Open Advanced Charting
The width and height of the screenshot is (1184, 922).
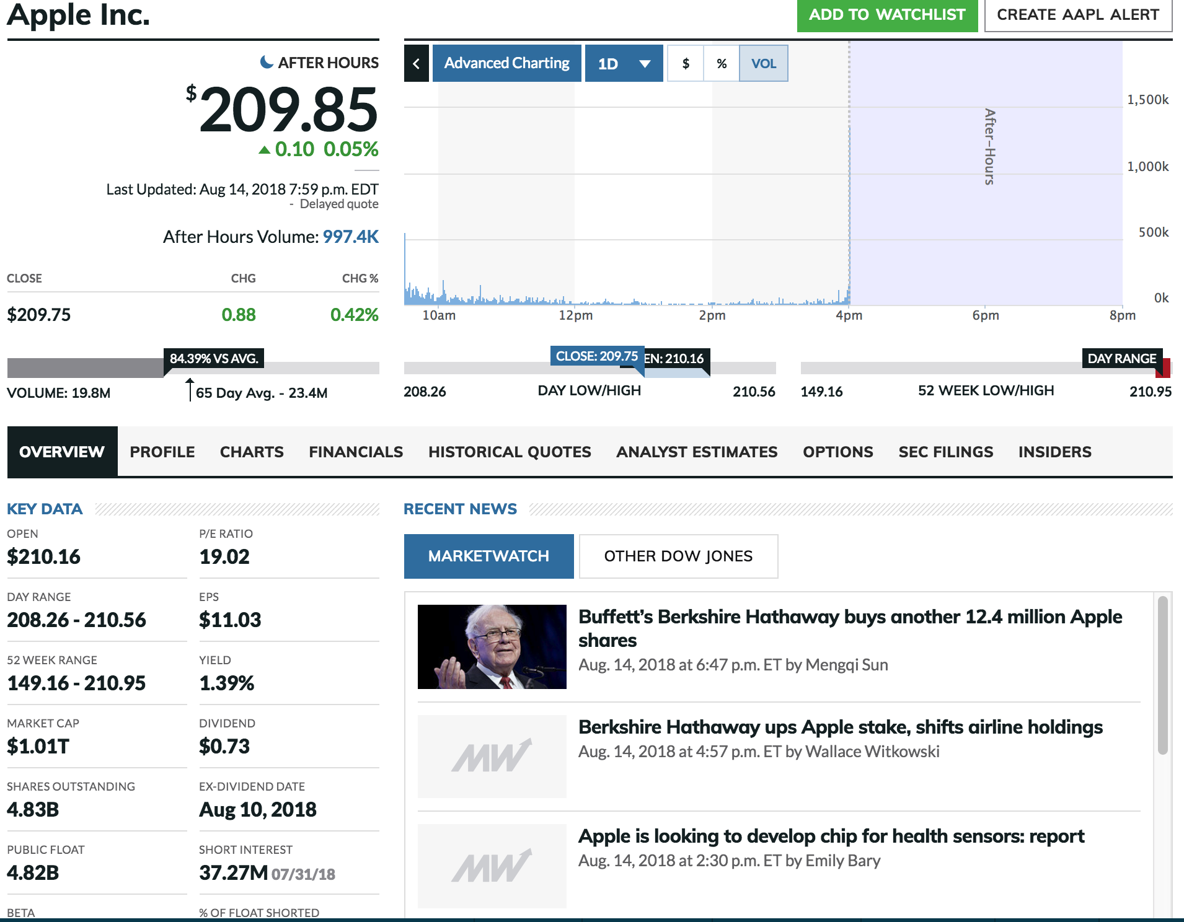[506, 63]
